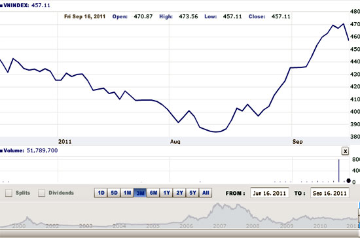Switch chart to 5Y range
The width and height of the screenshot is (360, 238).
192,193
